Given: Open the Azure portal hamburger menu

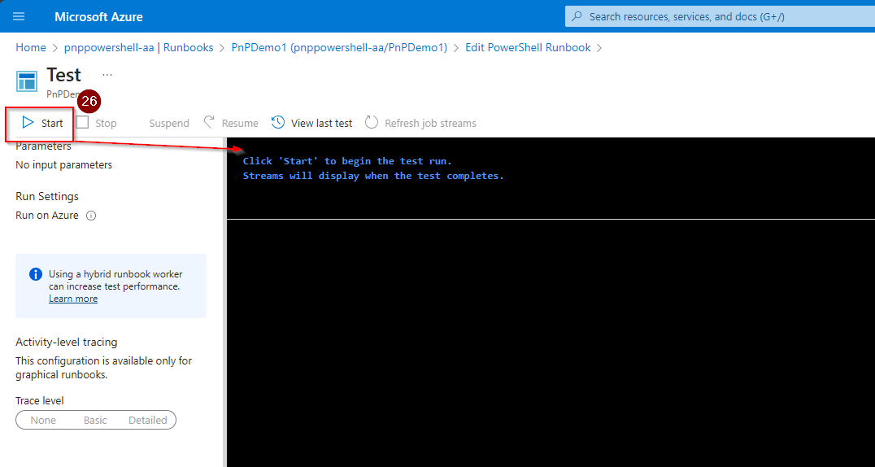Looking at the screenshot, I should click(19, 16).
